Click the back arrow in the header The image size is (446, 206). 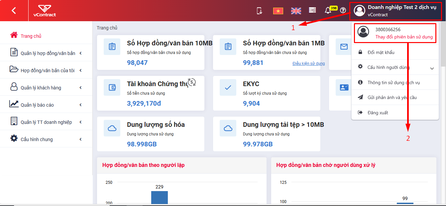pyautogui.click(x=14, y=11)
